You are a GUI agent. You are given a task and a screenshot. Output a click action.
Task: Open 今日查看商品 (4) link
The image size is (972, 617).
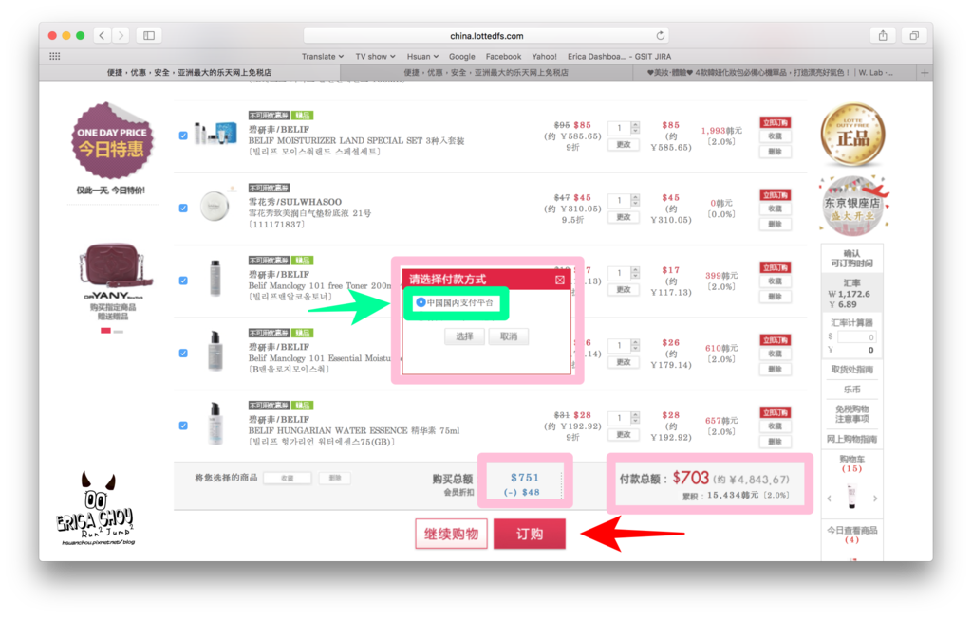[x=852, y=535]
